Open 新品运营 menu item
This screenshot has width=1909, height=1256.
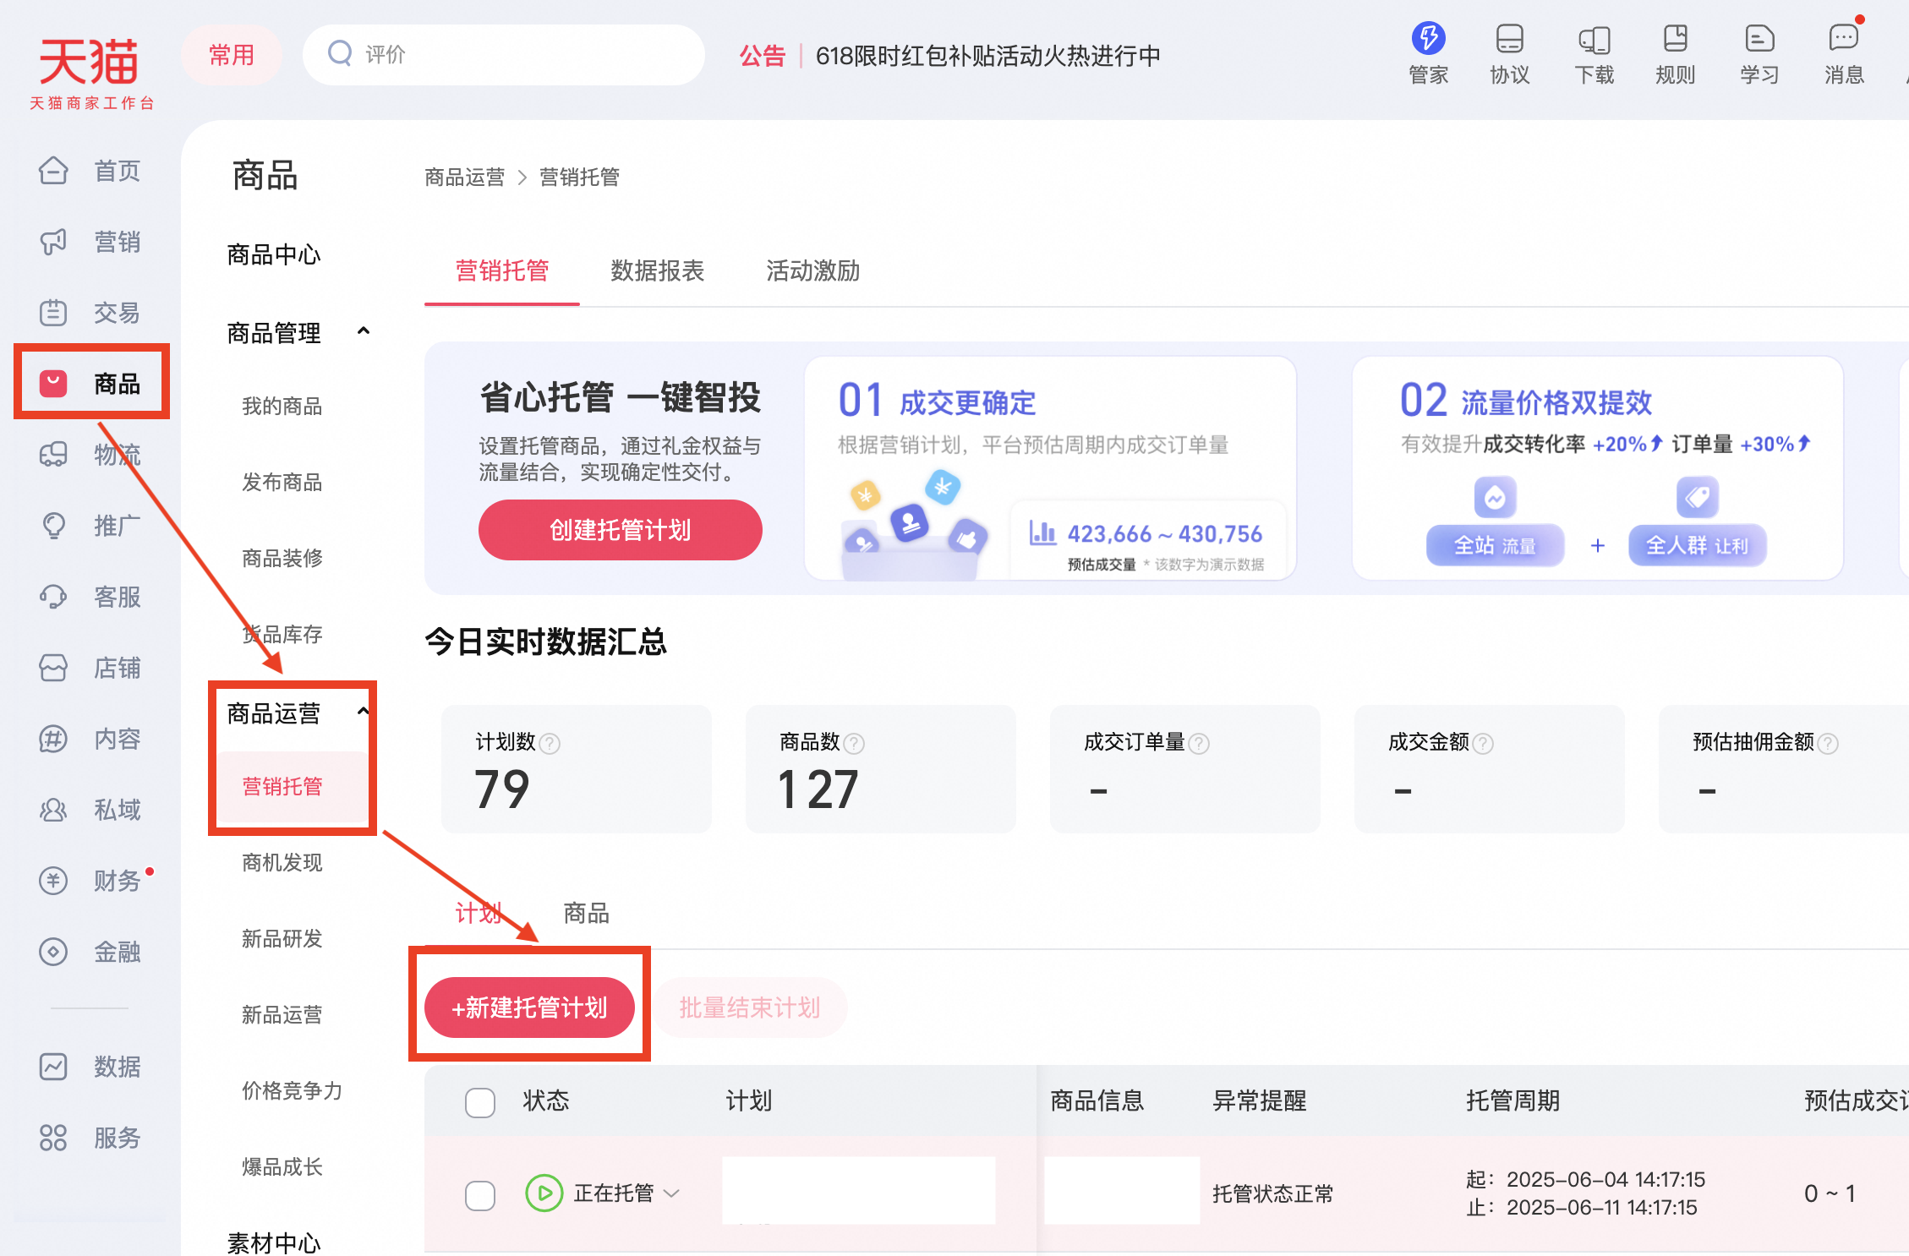point(282,1015)
